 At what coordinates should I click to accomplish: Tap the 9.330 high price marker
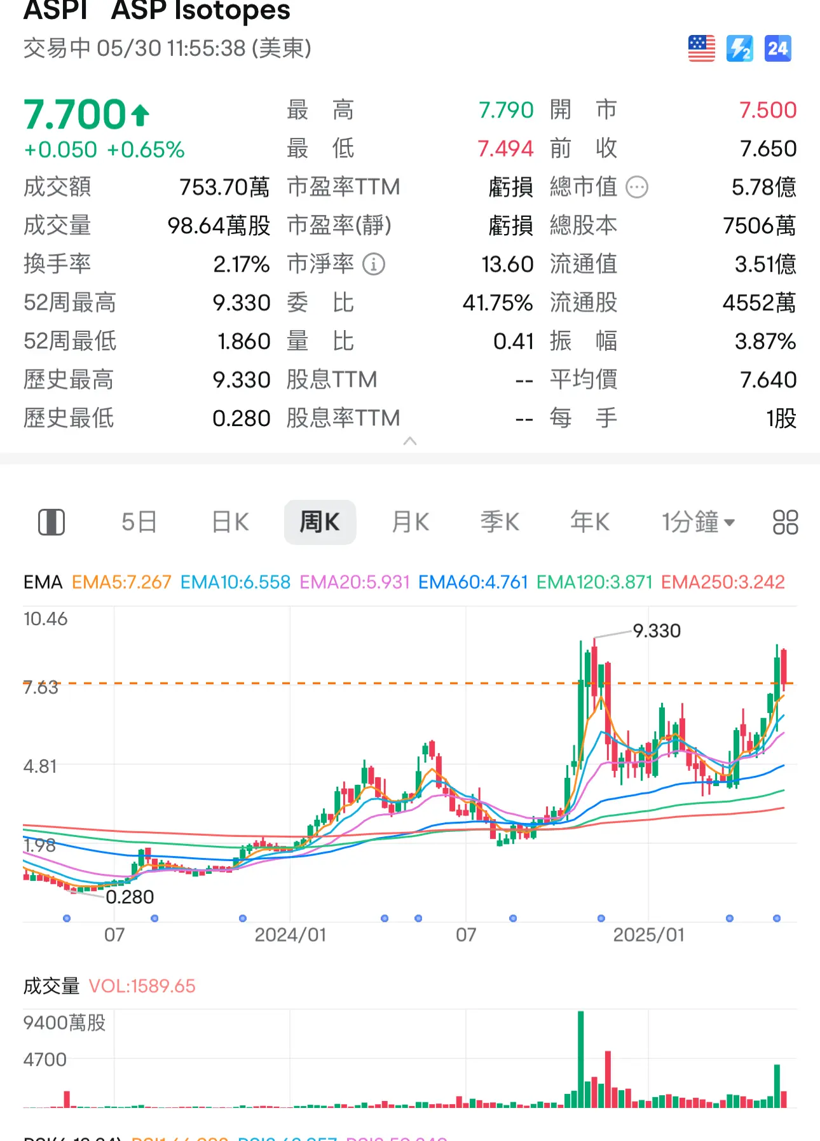657,631
